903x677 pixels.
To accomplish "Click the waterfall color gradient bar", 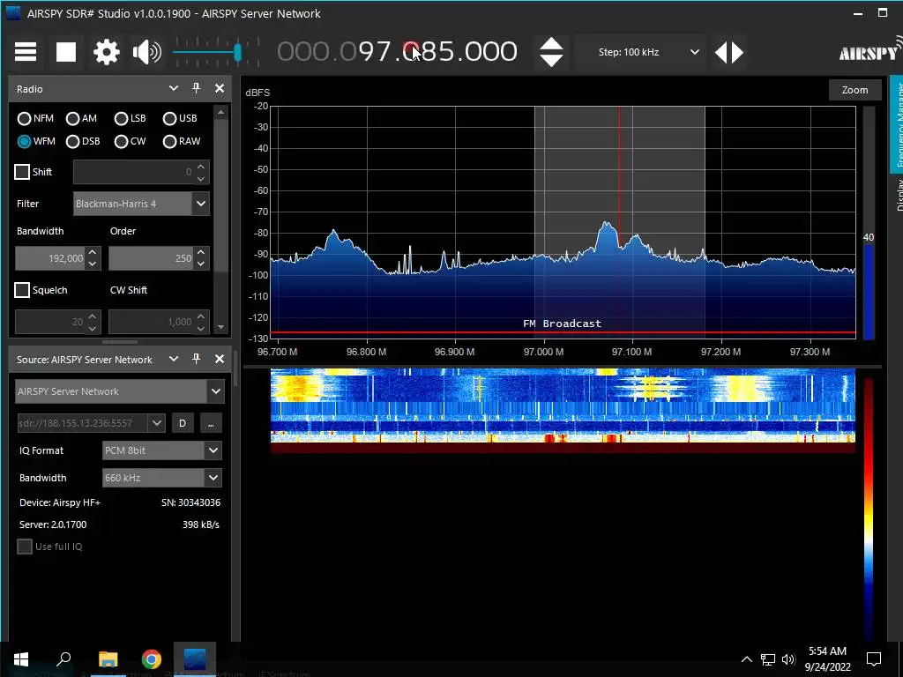I will click(868, 510).
